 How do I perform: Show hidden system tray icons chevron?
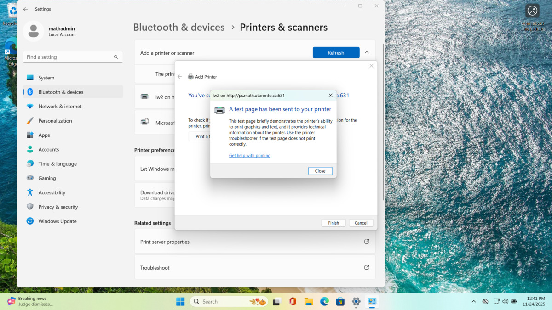(x=473, y=301)
